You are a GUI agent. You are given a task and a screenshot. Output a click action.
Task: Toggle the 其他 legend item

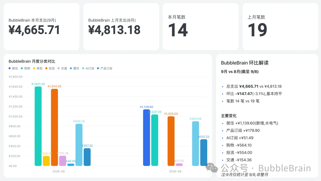tap(38, 68)
